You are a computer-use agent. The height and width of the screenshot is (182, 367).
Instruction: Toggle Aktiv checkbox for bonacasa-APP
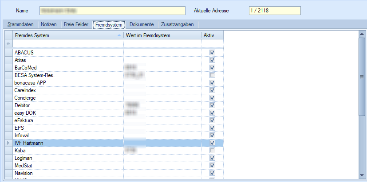click(212, 83)
